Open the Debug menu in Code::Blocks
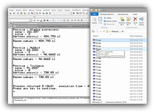The height and width of the screenshot is (112, 155). [32, 10]
